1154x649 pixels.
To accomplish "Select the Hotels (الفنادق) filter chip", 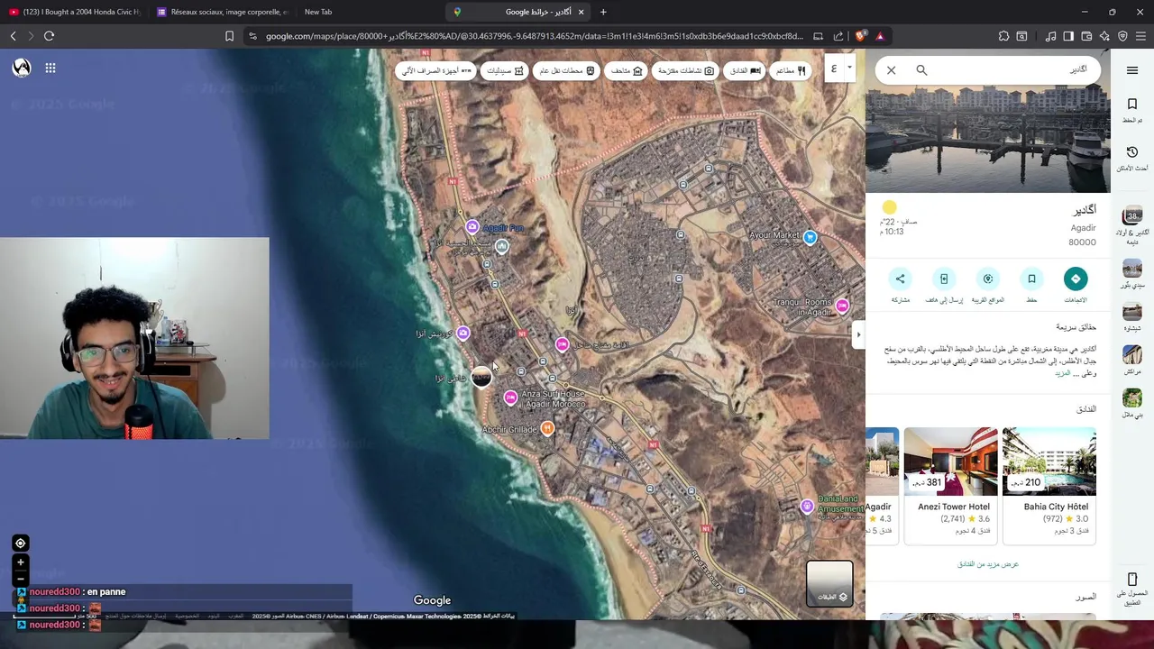I will pyautogui.click(x=745, y=70).
